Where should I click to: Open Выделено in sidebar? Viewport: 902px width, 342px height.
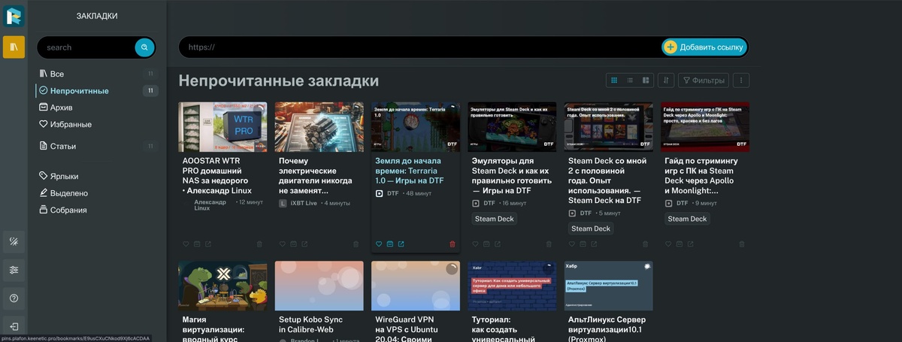click(96, 193)
